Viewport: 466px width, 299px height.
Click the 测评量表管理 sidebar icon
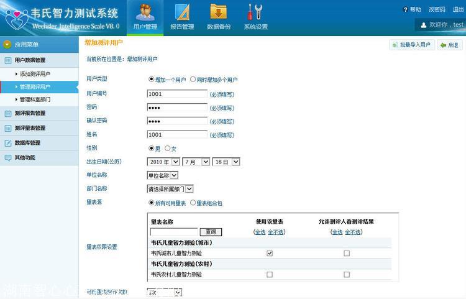point(8,128)
